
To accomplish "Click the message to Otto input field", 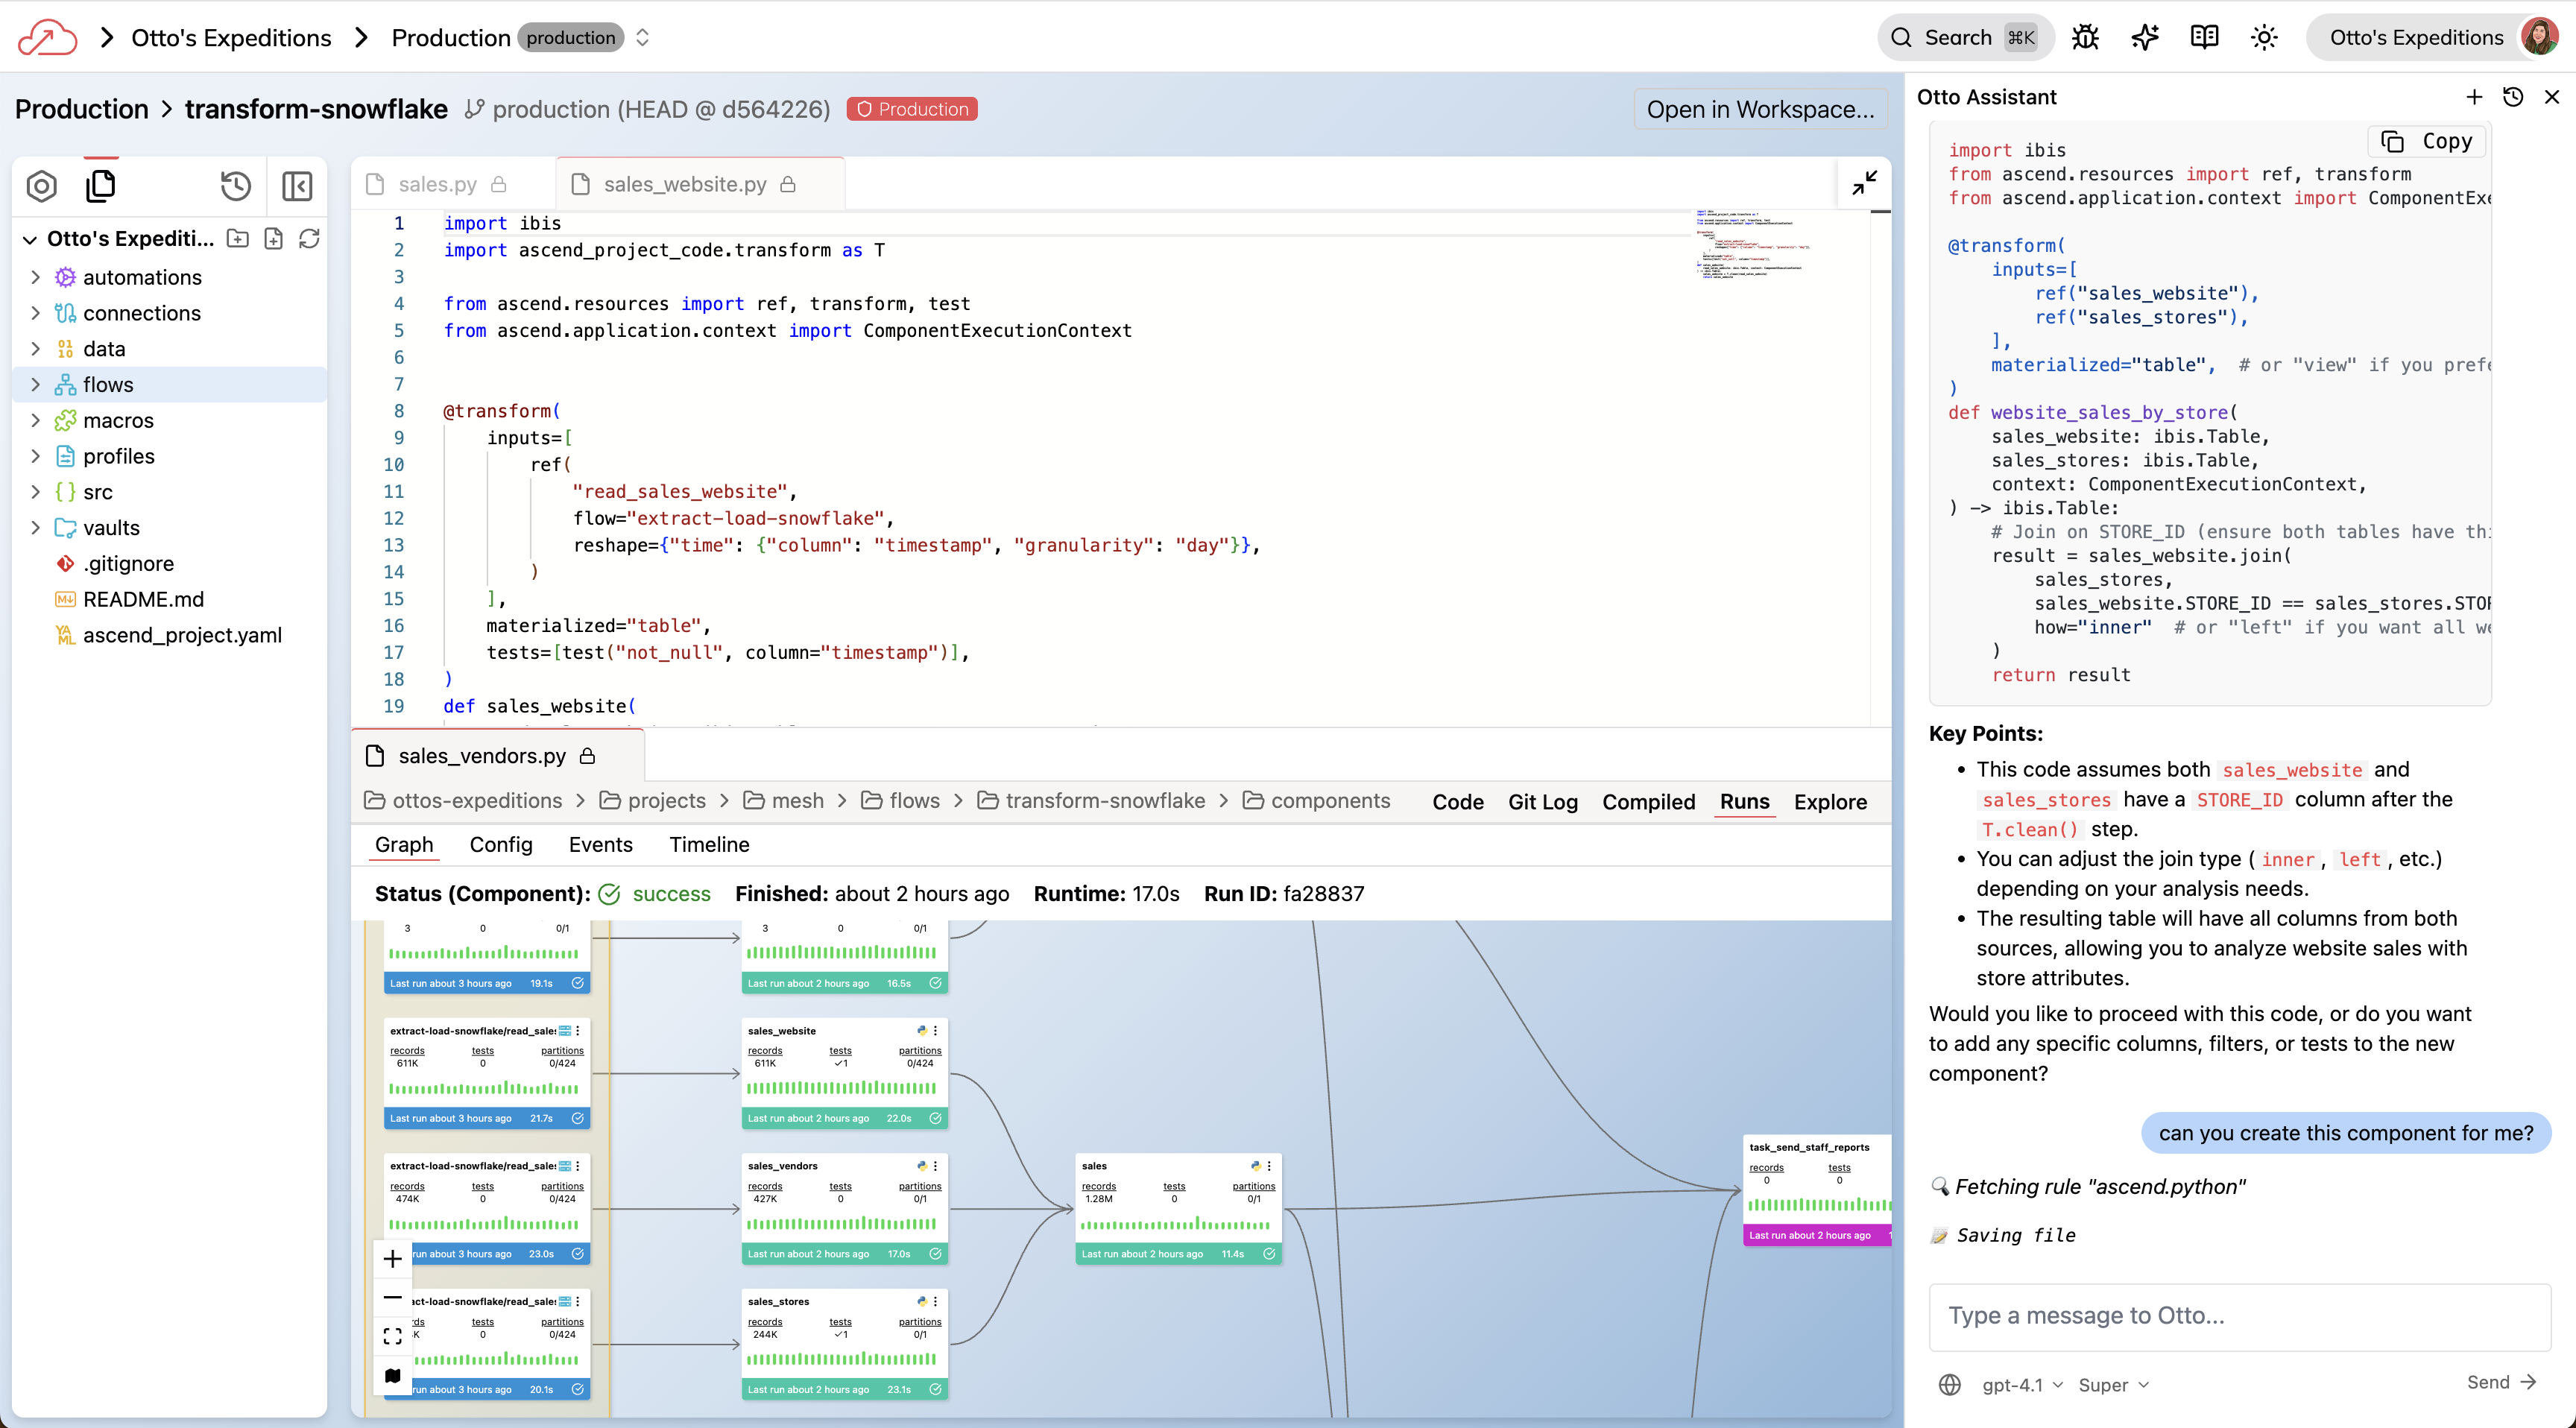I will (2238, 1316).
